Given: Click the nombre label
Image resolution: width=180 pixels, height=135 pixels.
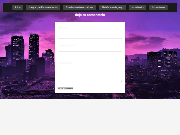Looking at the screenshot, I should (x=62, y=28).
